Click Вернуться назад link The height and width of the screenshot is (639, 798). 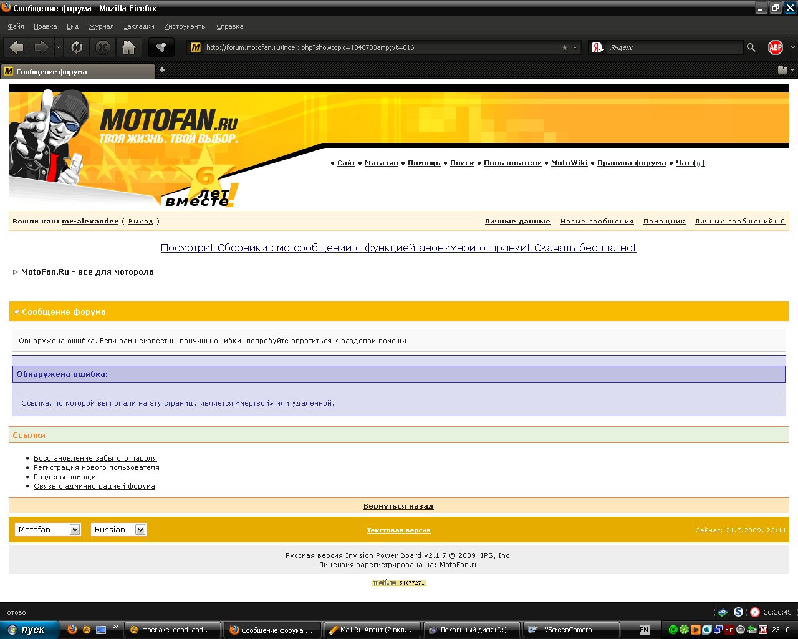398,506
